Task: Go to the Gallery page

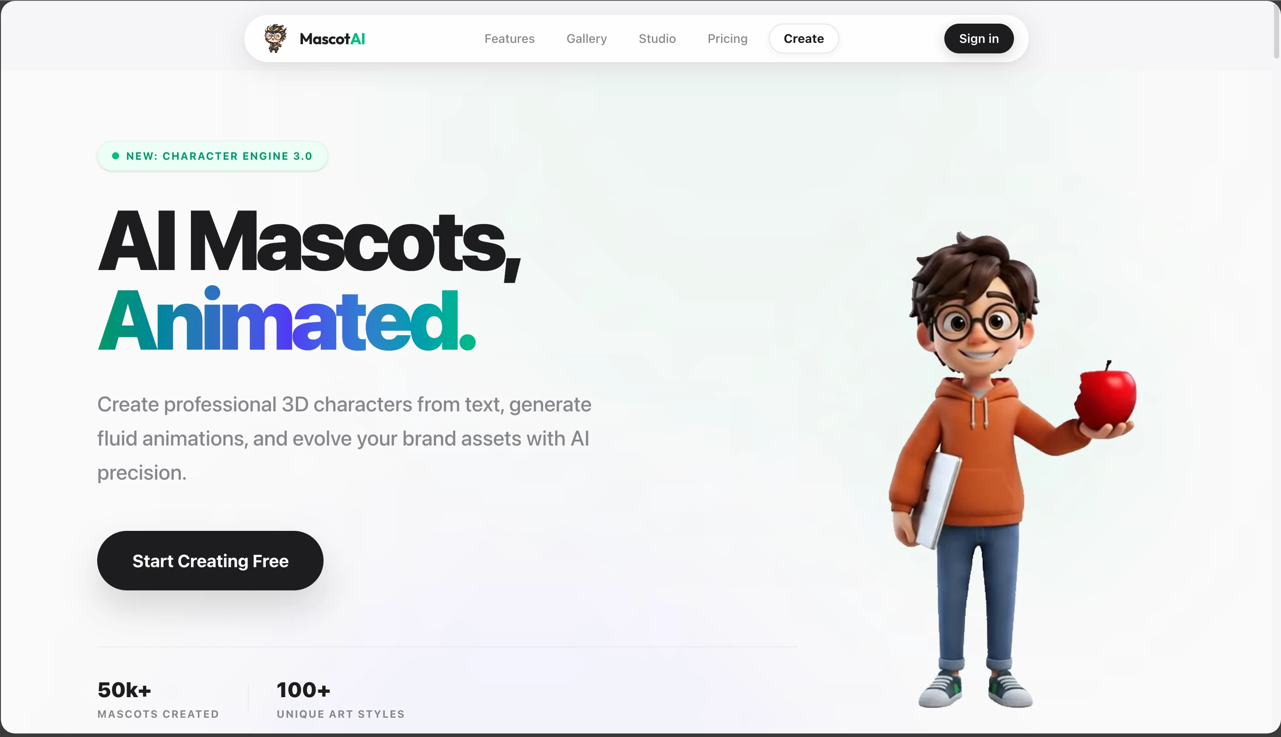Action: [x=586, y=39]
